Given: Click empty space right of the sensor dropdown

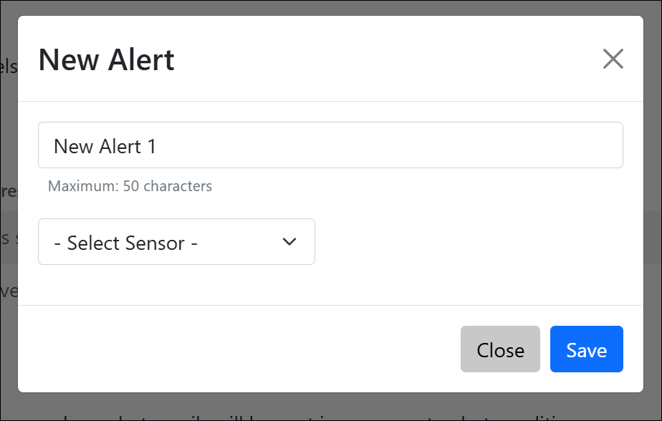Looking at the screenshot, I should 466,242.
